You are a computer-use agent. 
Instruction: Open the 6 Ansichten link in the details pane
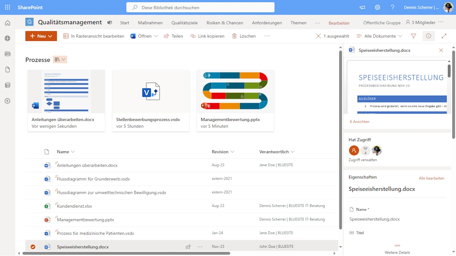[x=359, y=121]
